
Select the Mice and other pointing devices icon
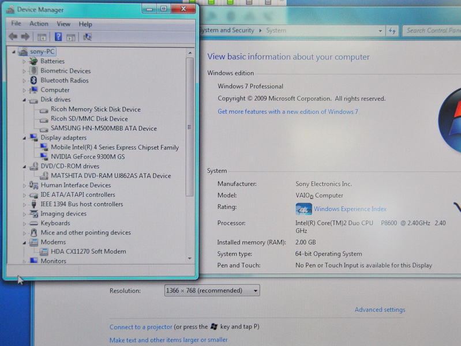[x=34, y=232]
